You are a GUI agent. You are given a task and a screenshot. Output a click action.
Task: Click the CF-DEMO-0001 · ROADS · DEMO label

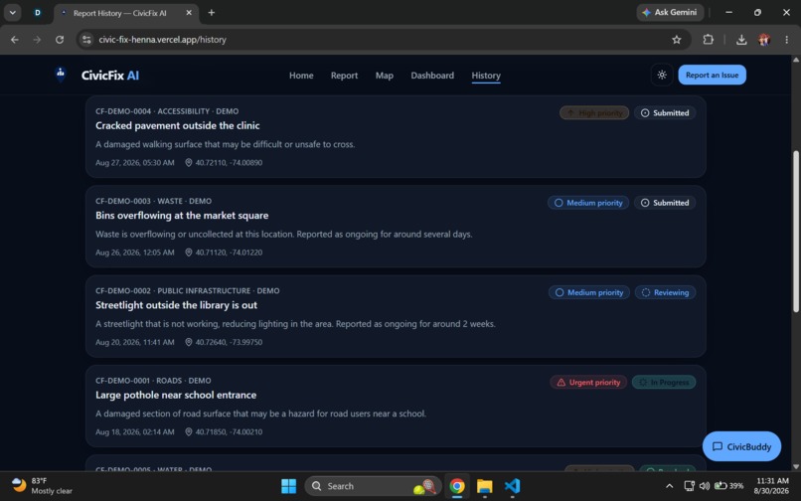click(x=153, y=381)
